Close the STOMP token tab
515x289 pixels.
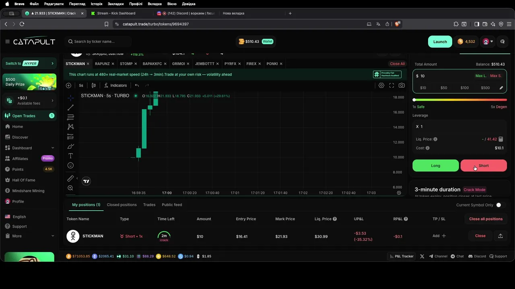pos(136,64)
